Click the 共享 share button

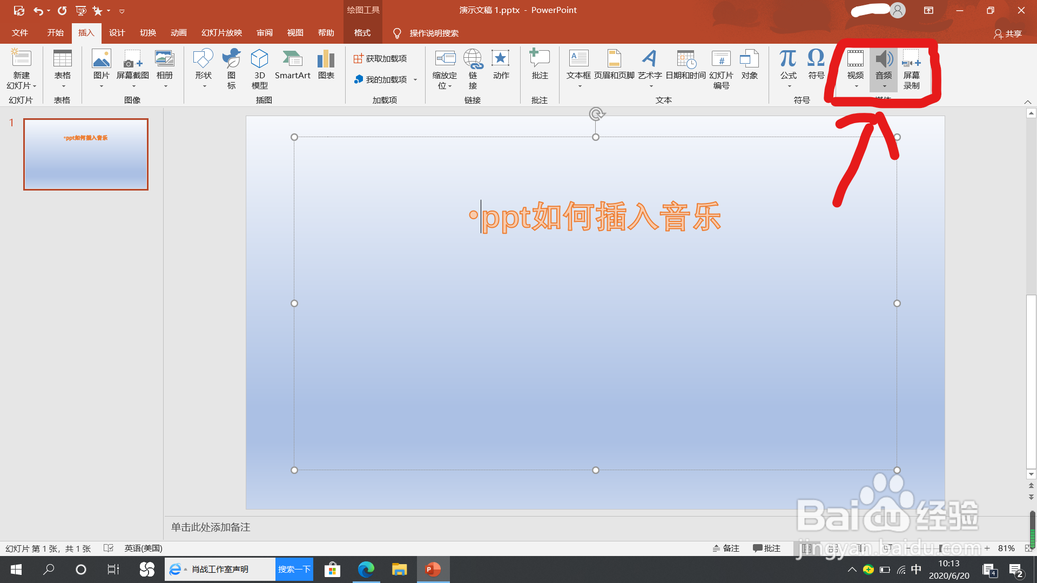1008,33
